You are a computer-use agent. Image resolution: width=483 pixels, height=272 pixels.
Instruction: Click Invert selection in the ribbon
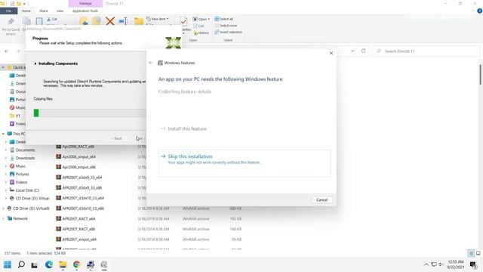pos(228,32)
